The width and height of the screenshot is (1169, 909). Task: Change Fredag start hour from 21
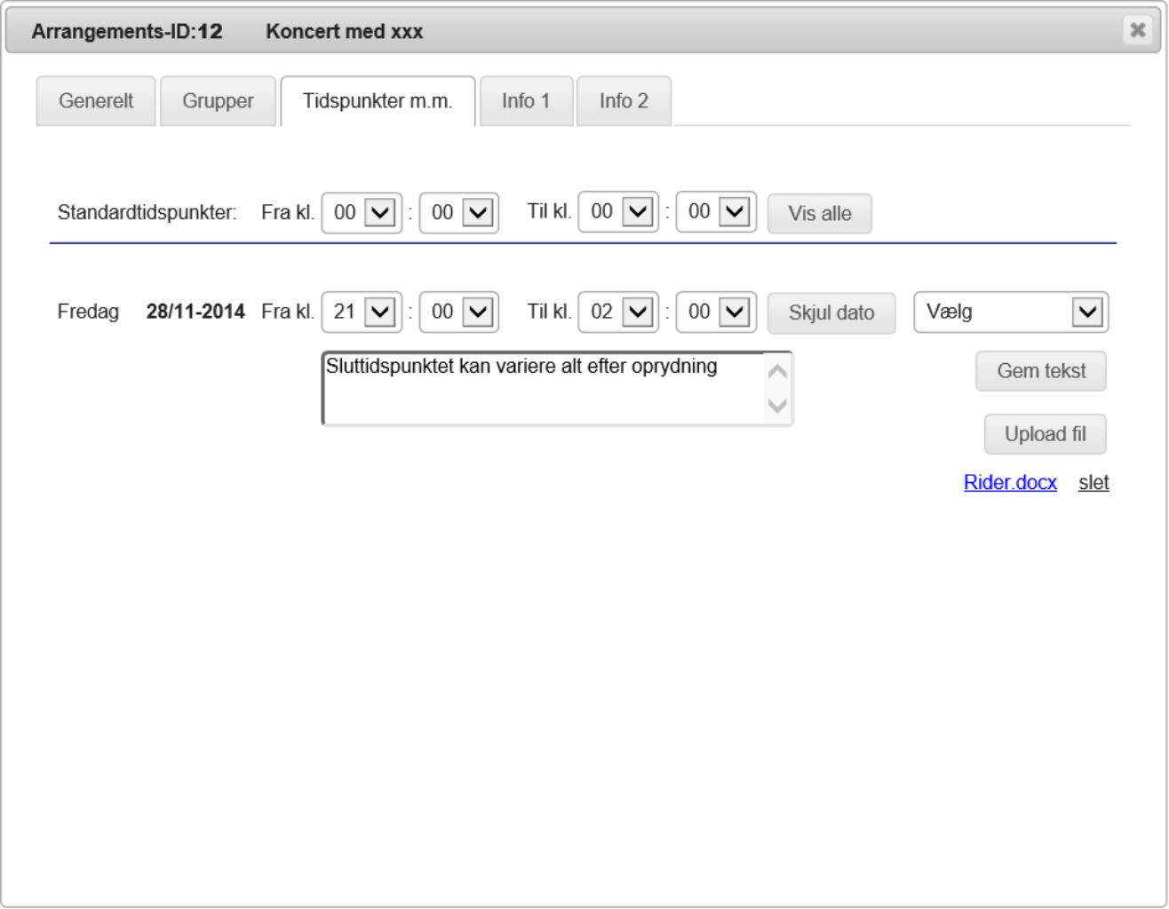[362, 312]
